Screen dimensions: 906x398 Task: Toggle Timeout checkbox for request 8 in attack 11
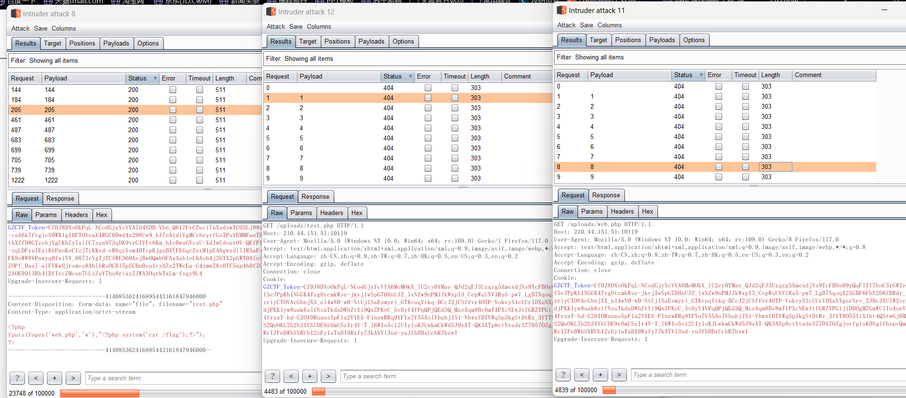click(746, 167)
